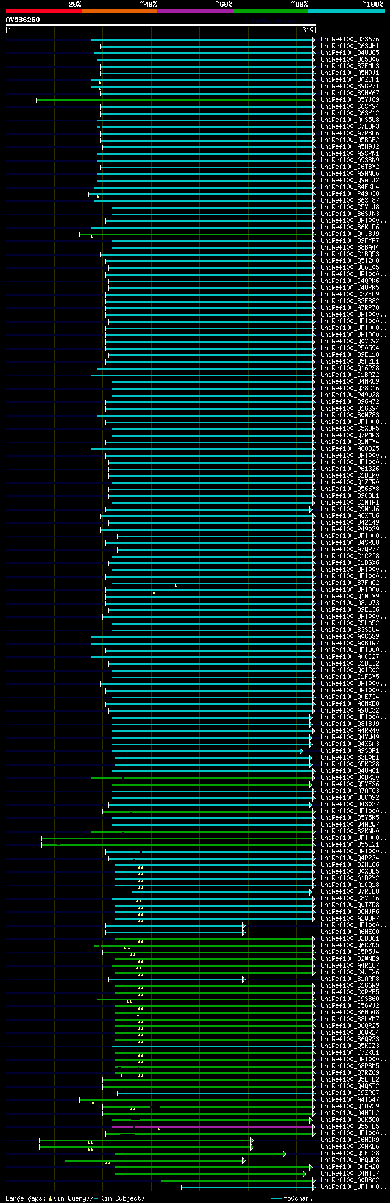Click label UniRef100_Q9ATJ2

(x=350, y=181)
